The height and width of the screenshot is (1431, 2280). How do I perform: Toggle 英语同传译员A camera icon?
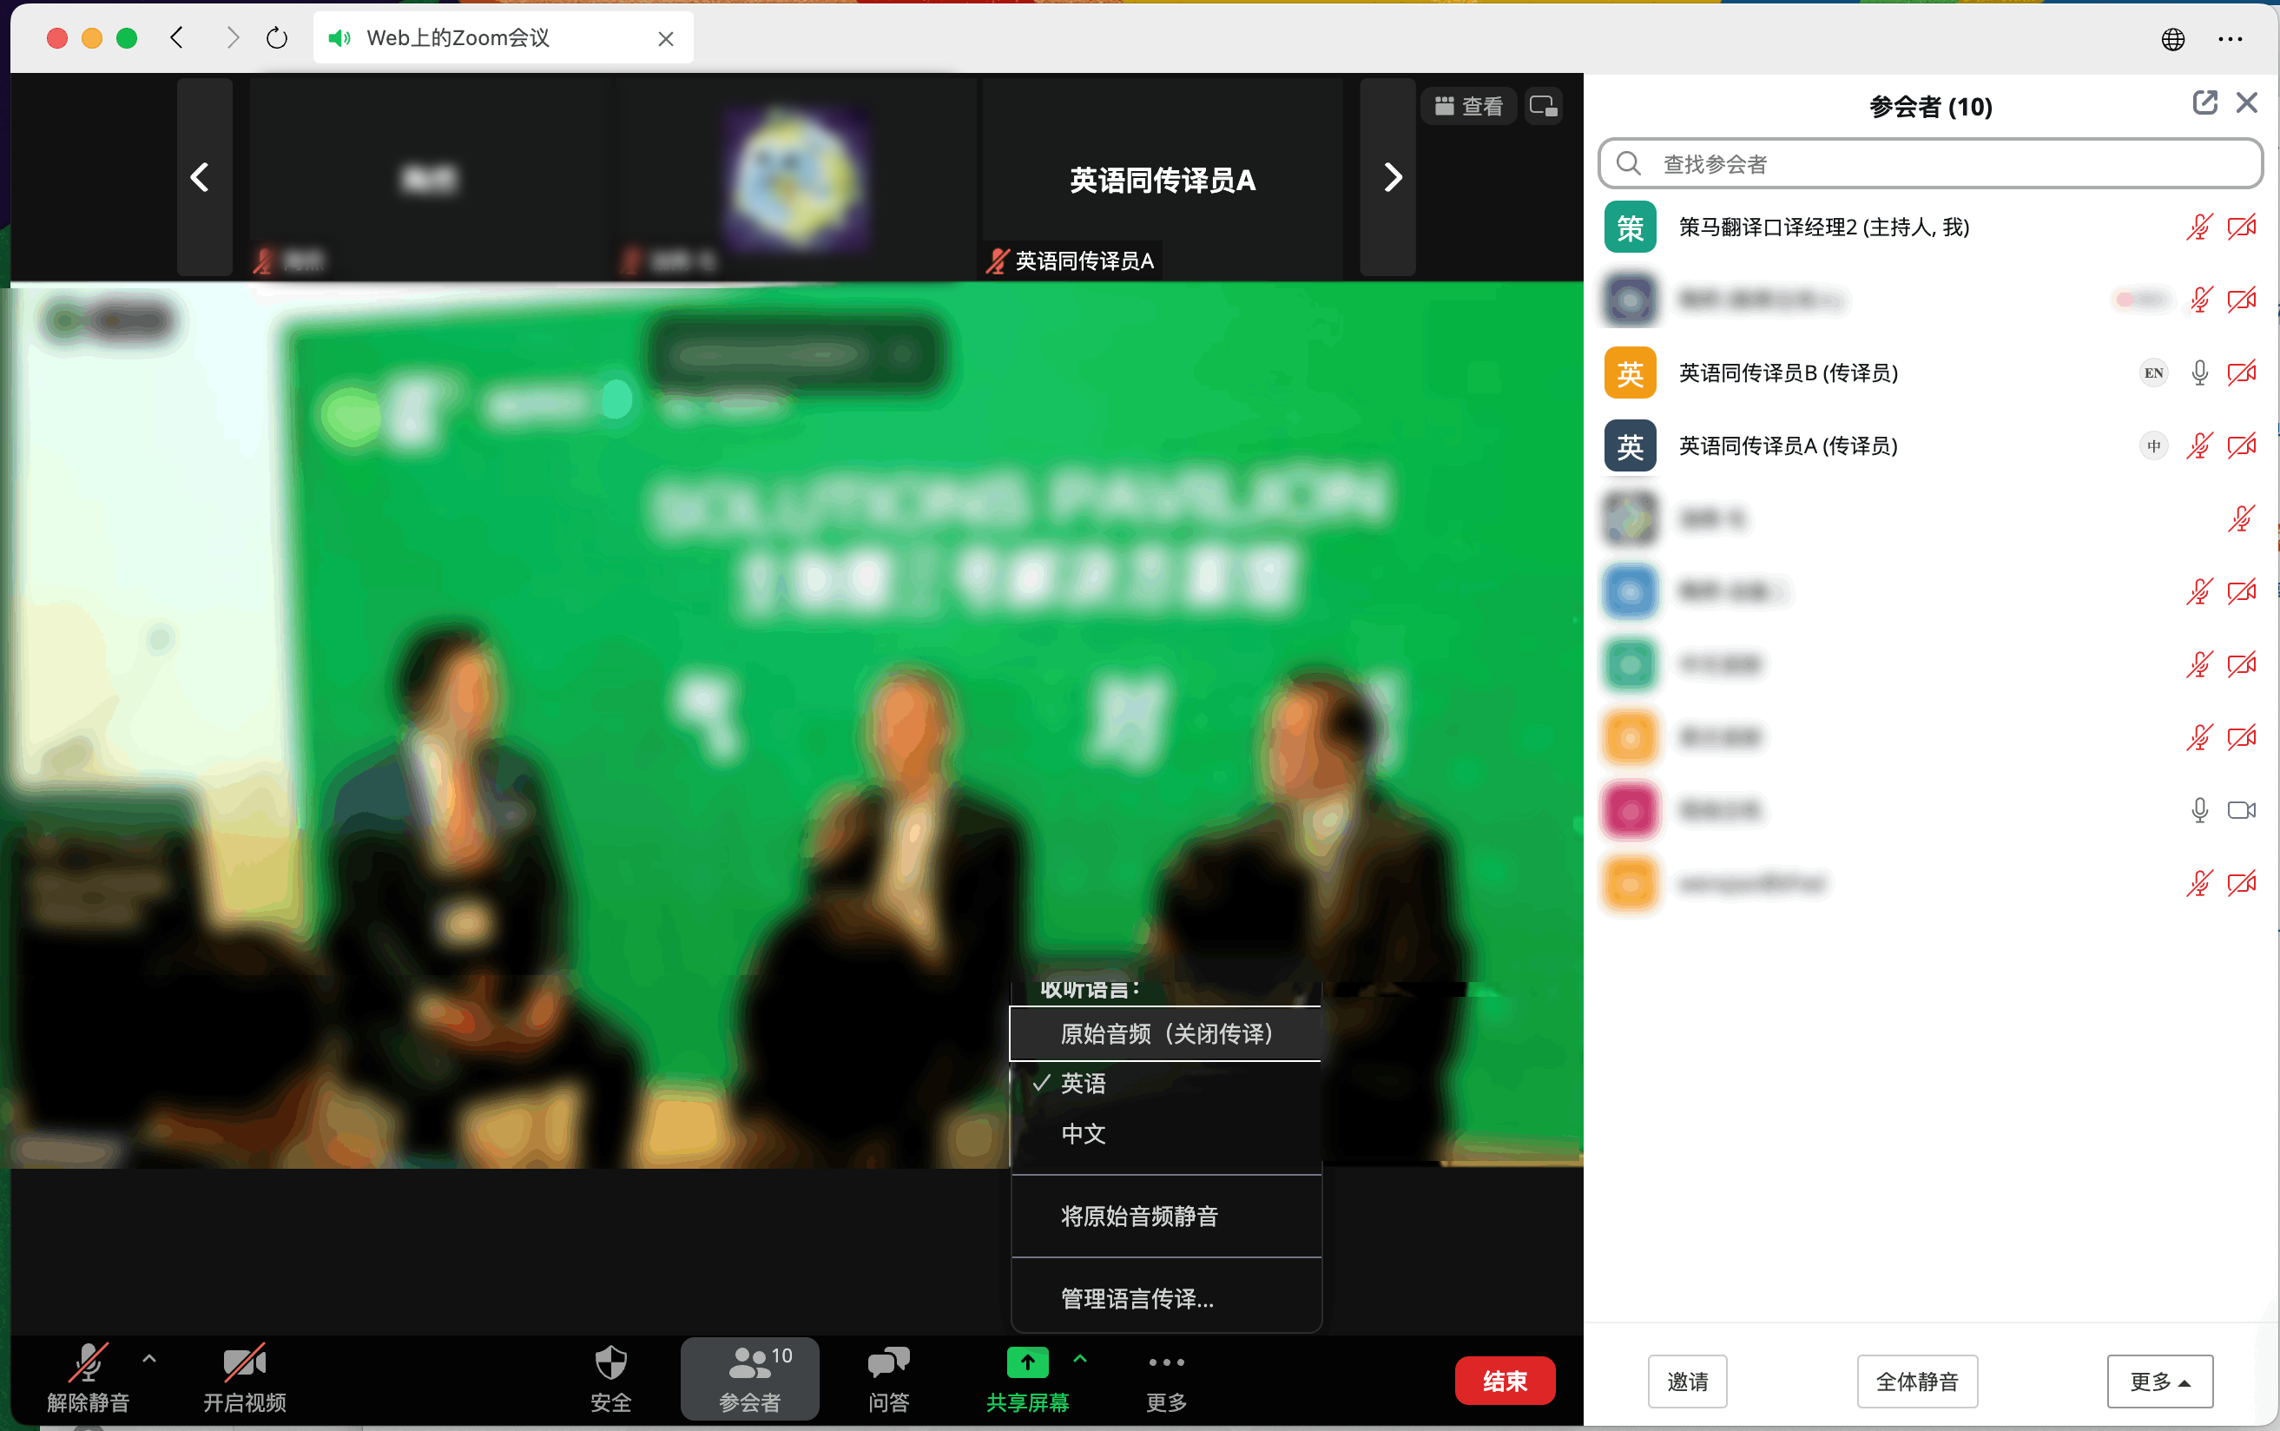pyautogui.click(x=2242, y=445)
